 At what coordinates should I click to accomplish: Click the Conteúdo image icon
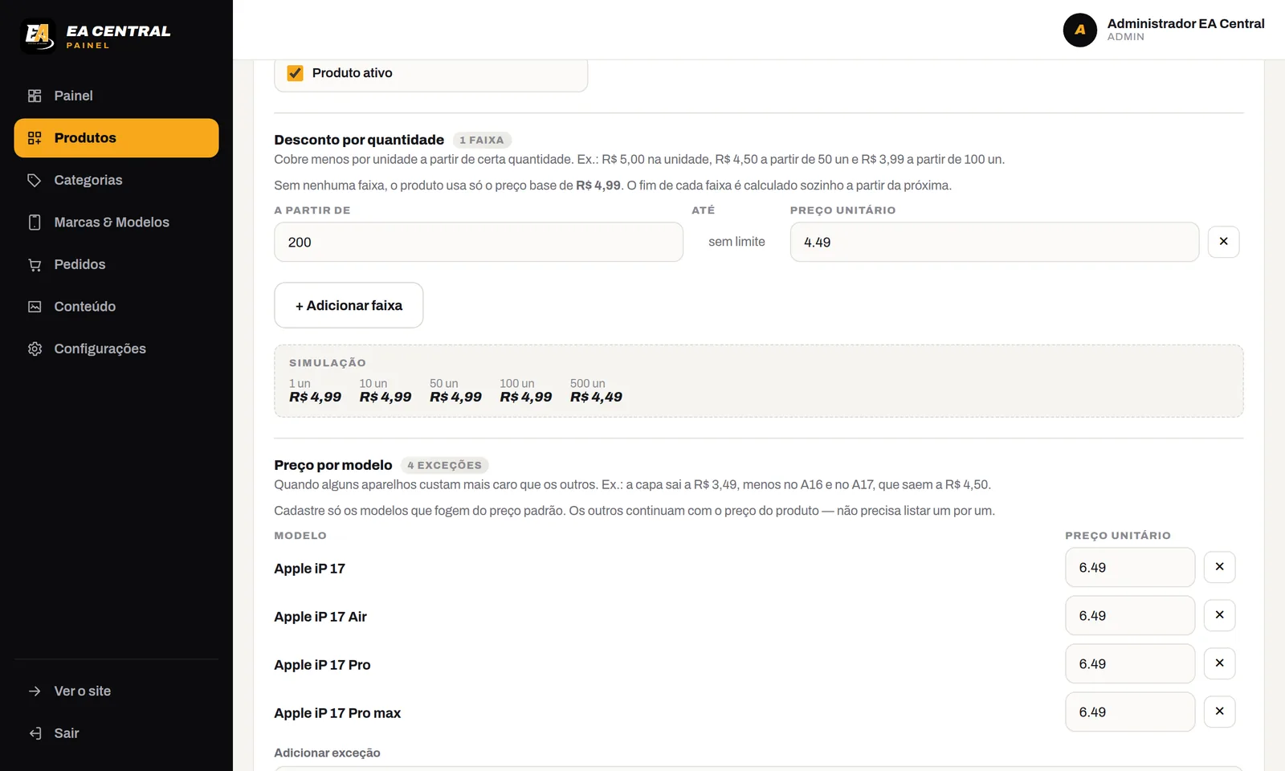point(35,307)
